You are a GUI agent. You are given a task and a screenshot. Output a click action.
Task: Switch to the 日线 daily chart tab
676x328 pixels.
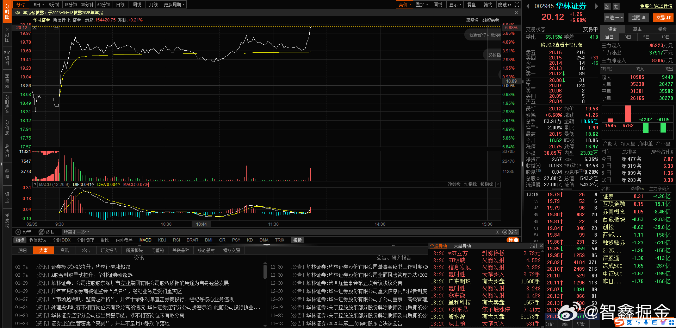(120, 5)
